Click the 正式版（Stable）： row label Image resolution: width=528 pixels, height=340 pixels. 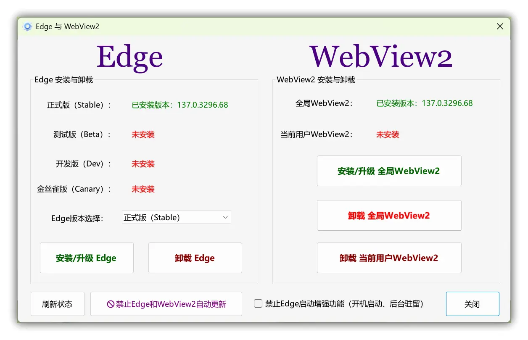79,105
